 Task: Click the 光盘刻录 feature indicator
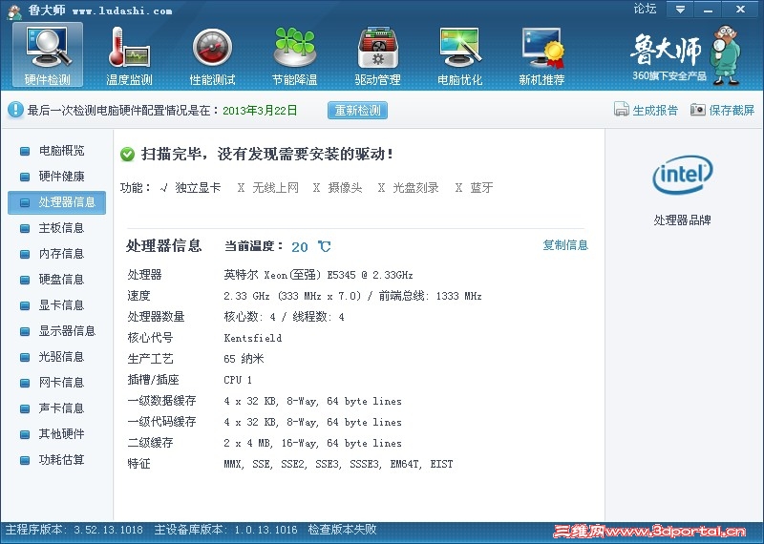[x=409, y=187]
